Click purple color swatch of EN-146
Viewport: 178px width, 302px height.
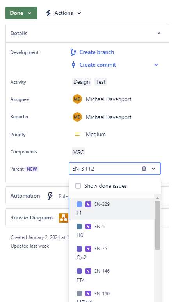(79, 271)
